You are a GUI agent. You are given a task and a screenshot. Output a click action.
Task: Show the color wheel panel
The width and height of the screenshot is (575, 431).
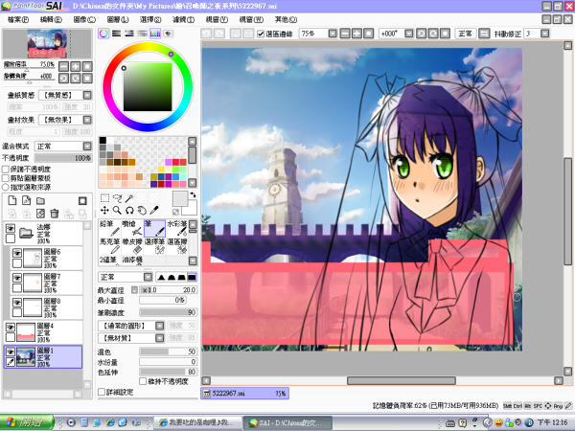coord(103,34)
